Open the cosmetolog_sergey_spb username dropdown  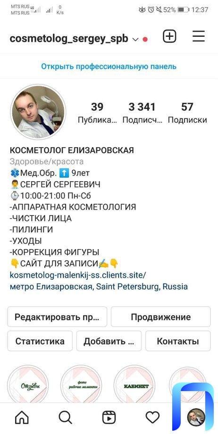(x=69, y=39)
